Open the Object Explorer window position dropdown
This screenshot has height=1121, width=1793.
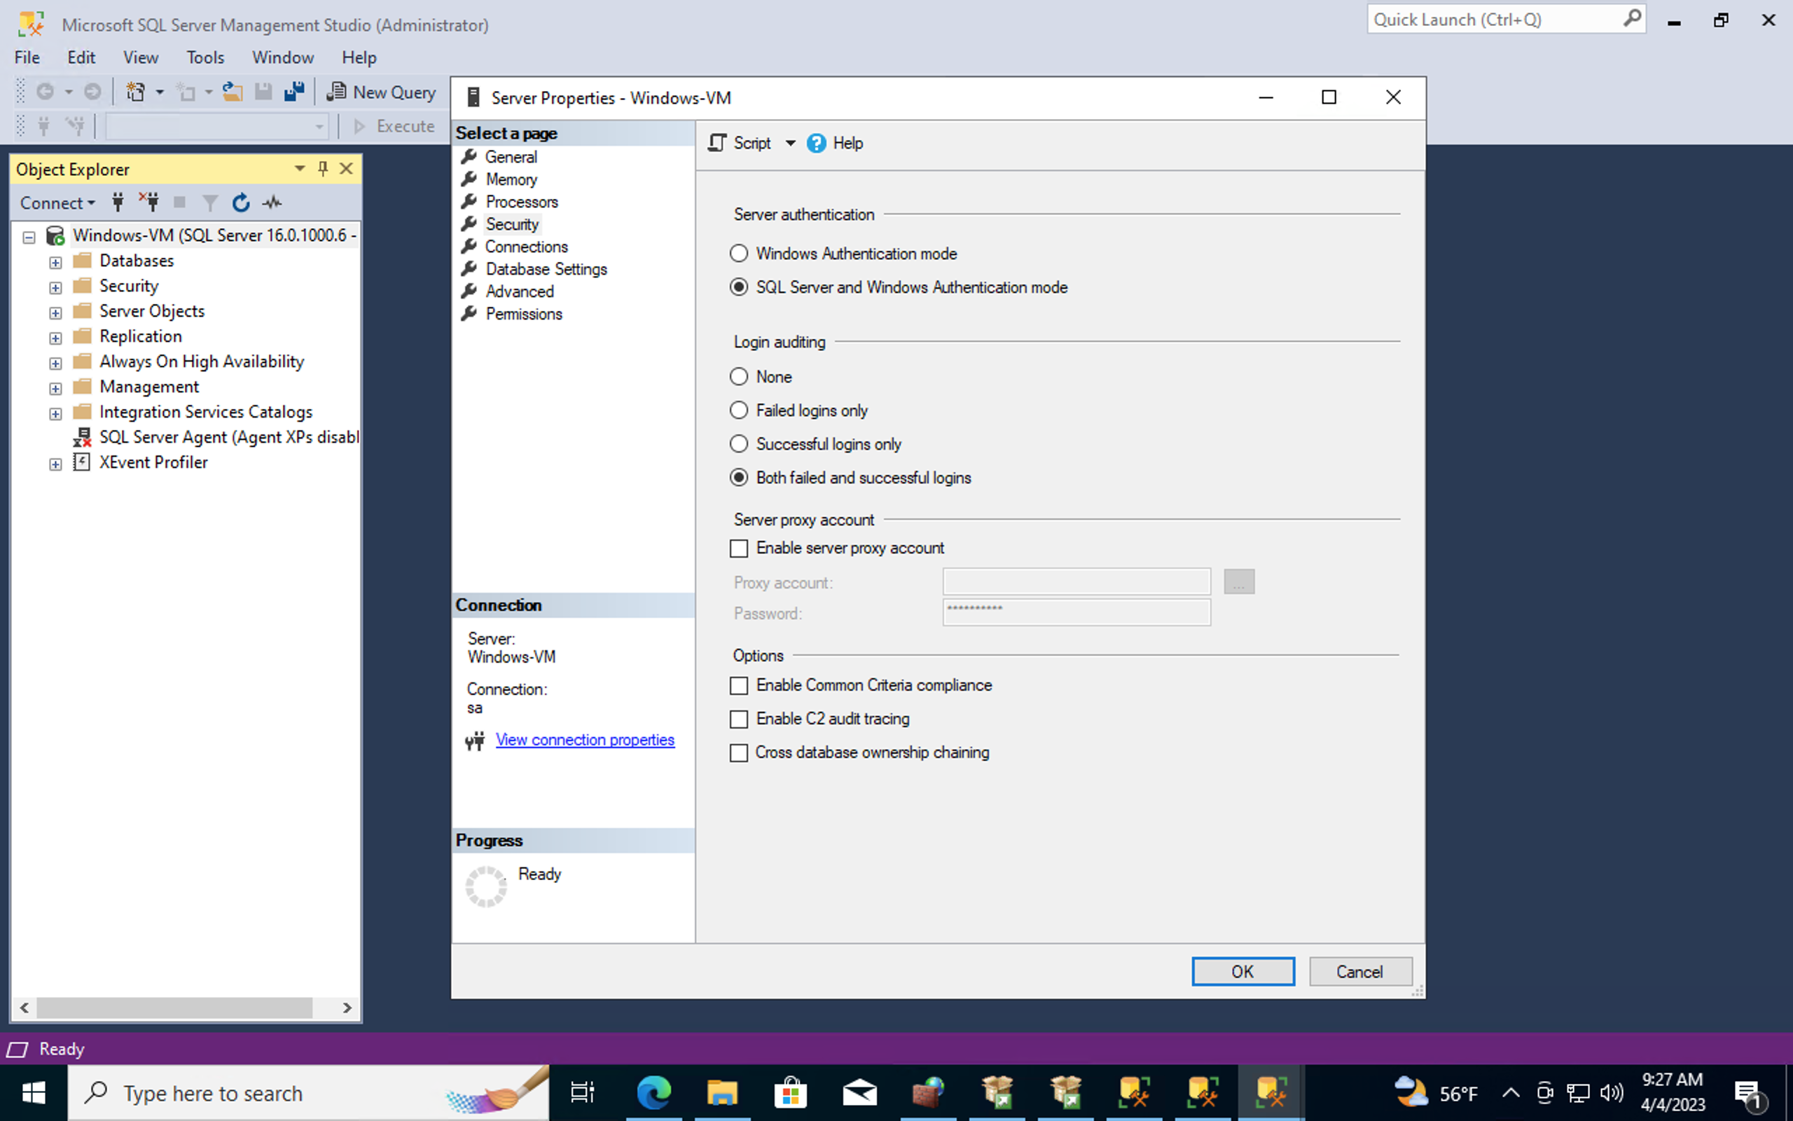coord(300,169)
